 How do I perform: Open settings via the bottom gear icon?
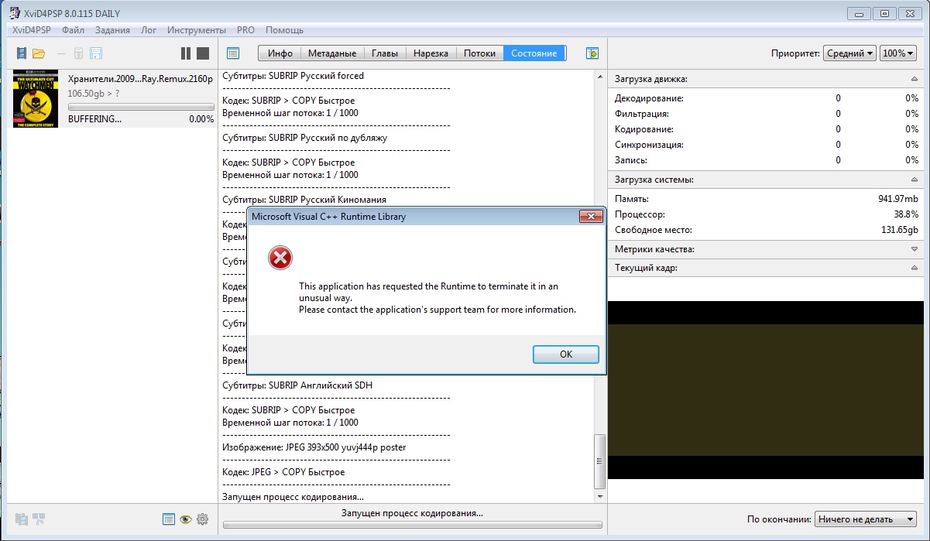click(203, 519)
